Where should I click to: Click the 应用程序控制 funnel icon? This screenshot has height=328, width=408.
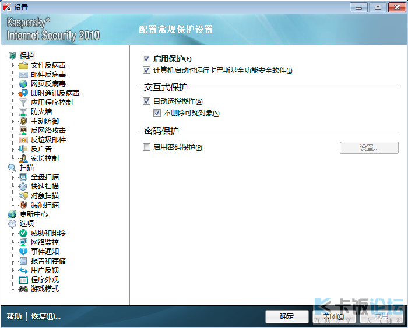(x=23, y=103)
